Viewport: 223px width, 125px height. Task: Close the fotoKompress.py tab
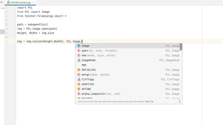point(33,2)
